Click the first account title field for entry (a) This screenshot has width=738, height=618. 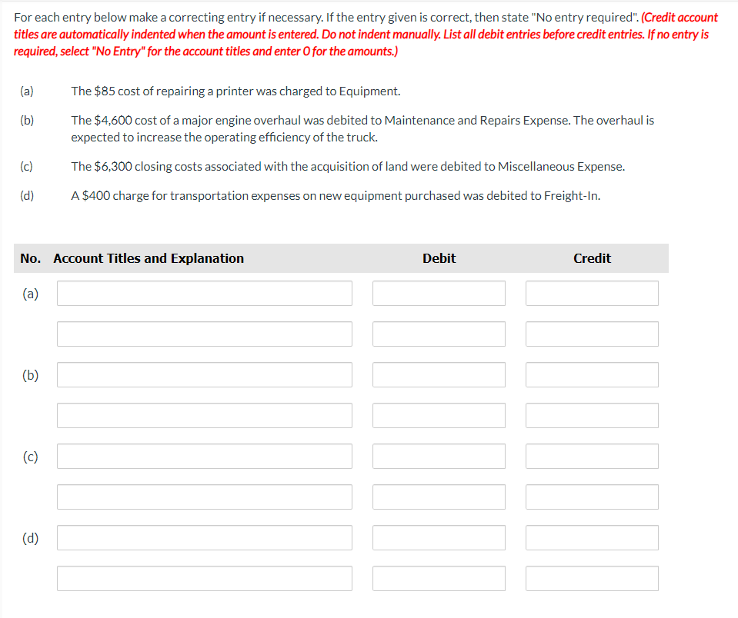click(203, 293)
